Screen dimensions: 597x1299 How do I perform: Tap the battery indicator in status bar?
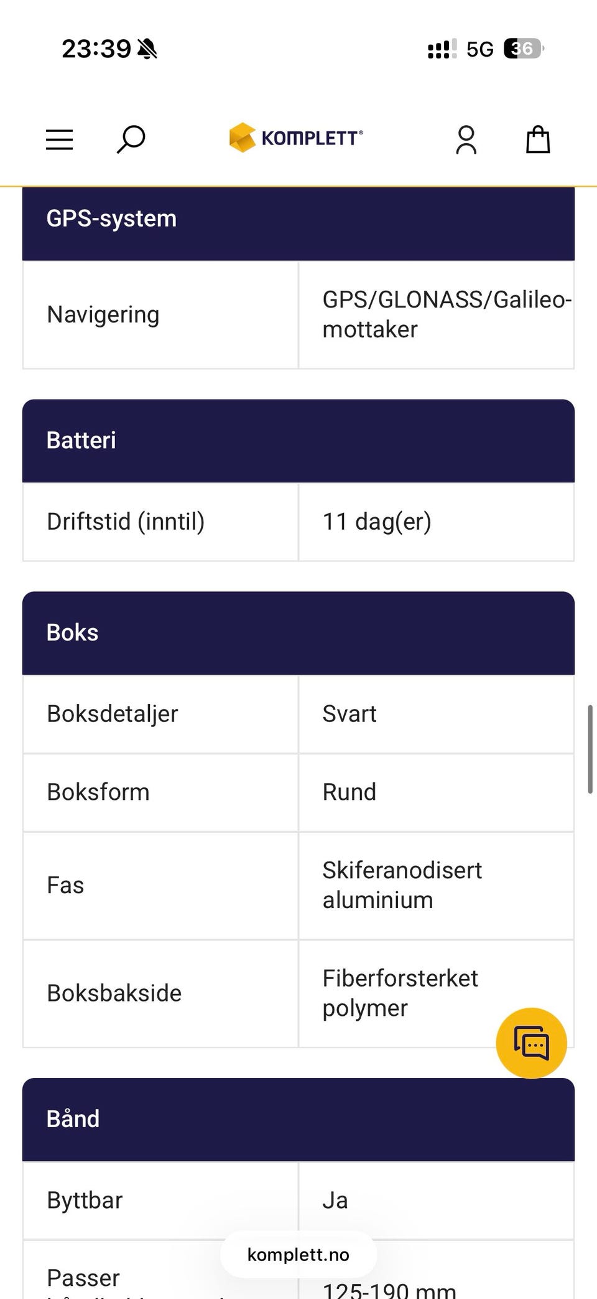524,49
